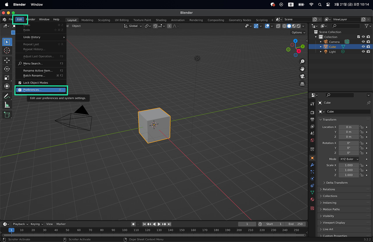Open the Marker menu in the timeline

pyautogui.click(x=61, y=224)
